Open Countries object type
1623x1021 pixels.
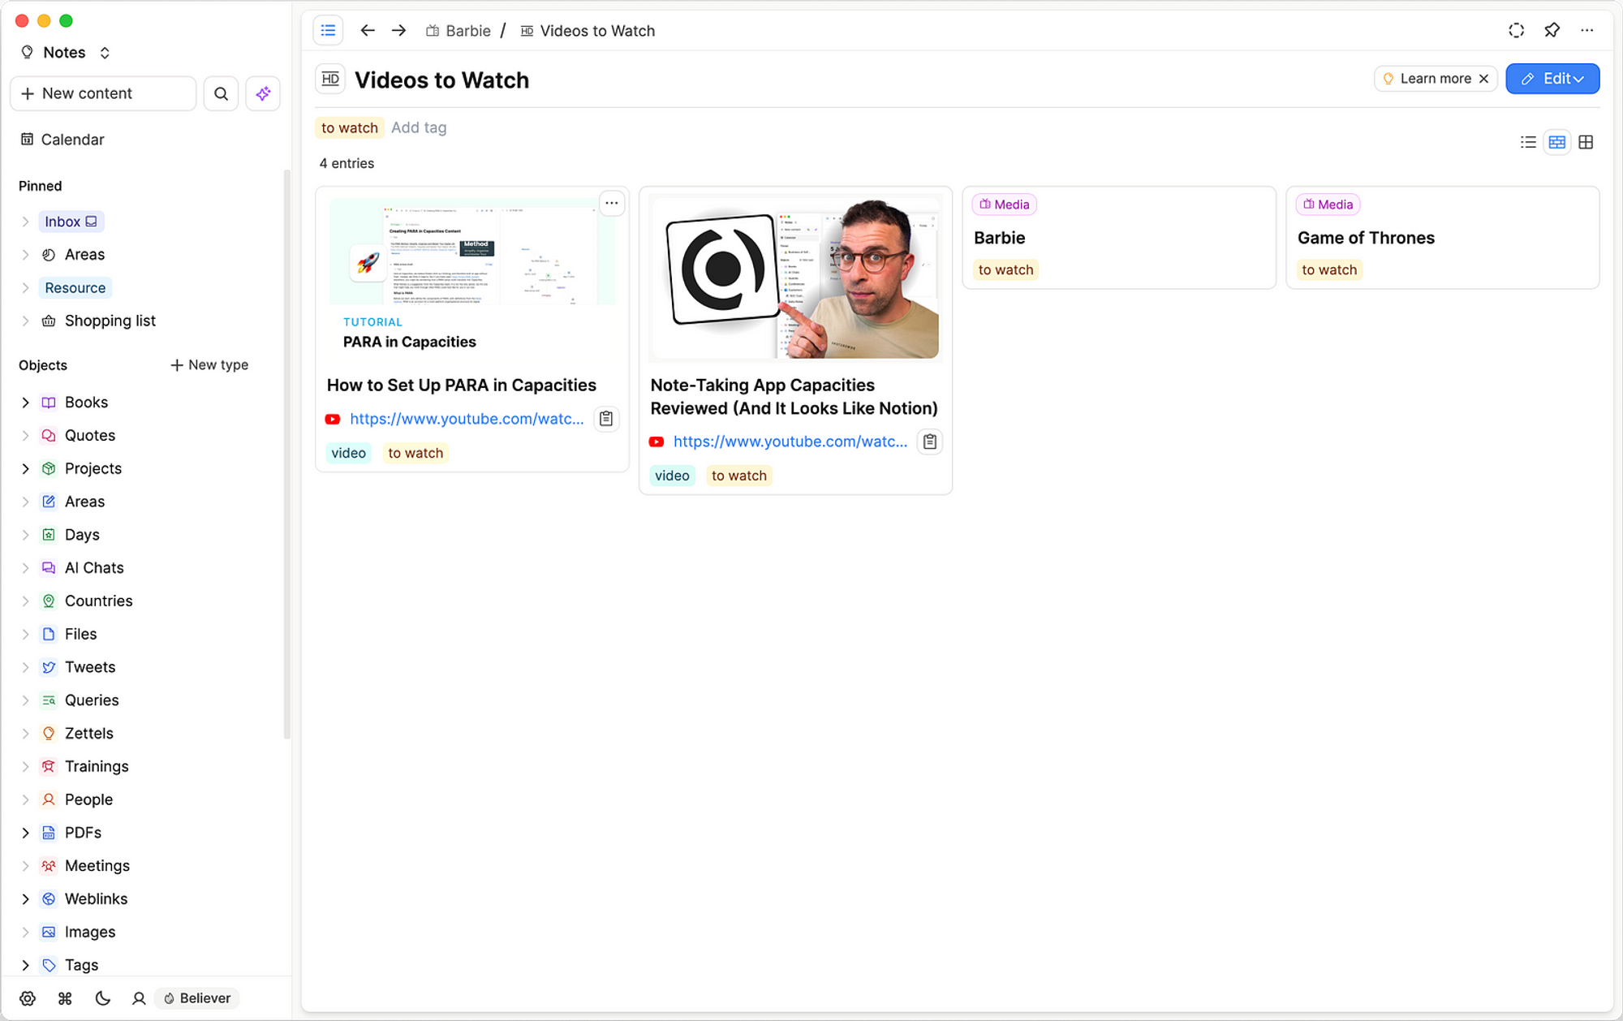click(98, 601)
